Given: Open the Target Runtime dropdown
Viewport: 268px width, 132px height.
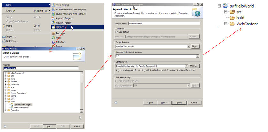Looking at the screenshot, I should click(189, 46).
